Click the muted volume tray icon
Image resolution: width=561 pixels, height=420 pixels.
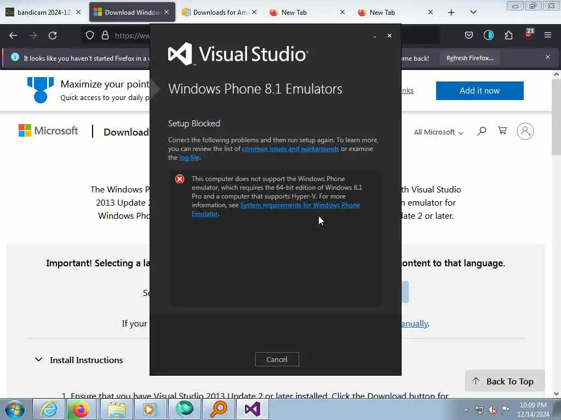(x=493, y=410)
